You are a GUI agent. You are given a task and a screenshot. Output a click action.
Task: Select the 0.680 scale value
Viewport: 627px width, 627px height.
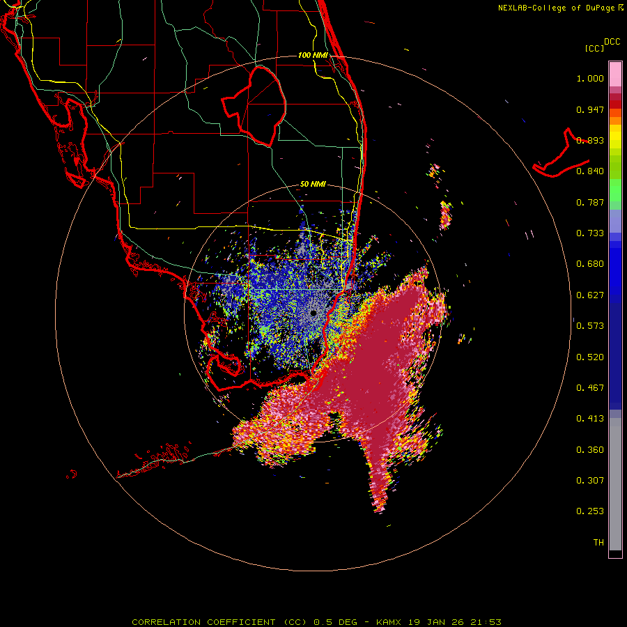590,264
